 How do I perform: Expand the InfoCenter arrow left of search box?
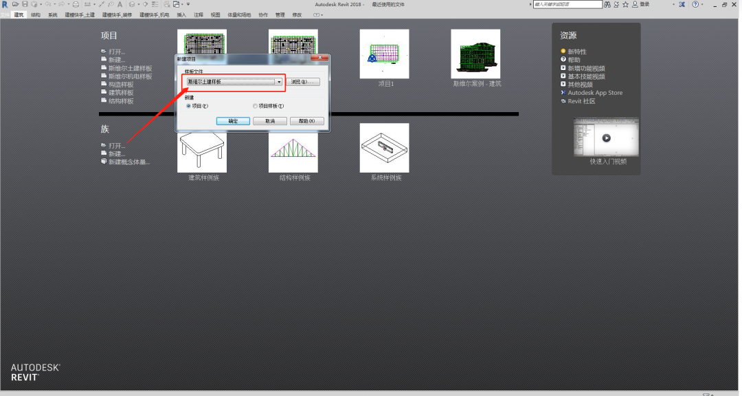click(x=530, y=4)
